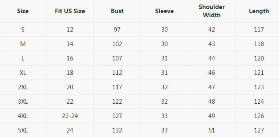This screenshot has height=137, width=279.
Task: Click the Sleeve column header
Action: pyautogui.click(x=164, y=11)
